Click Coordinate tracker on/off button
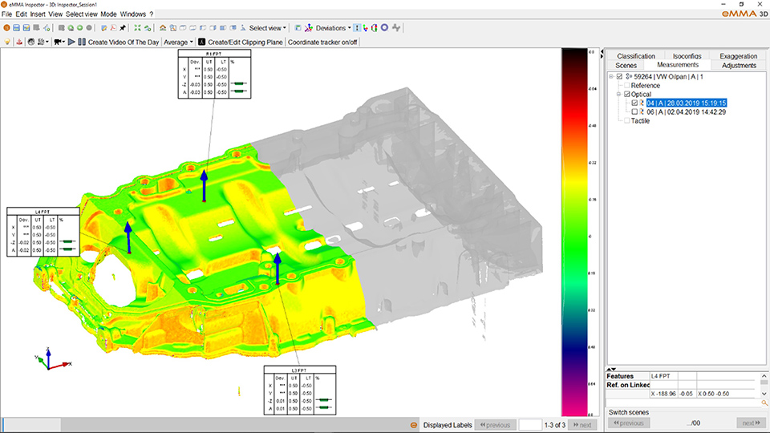770x433 pixels. 322,42
